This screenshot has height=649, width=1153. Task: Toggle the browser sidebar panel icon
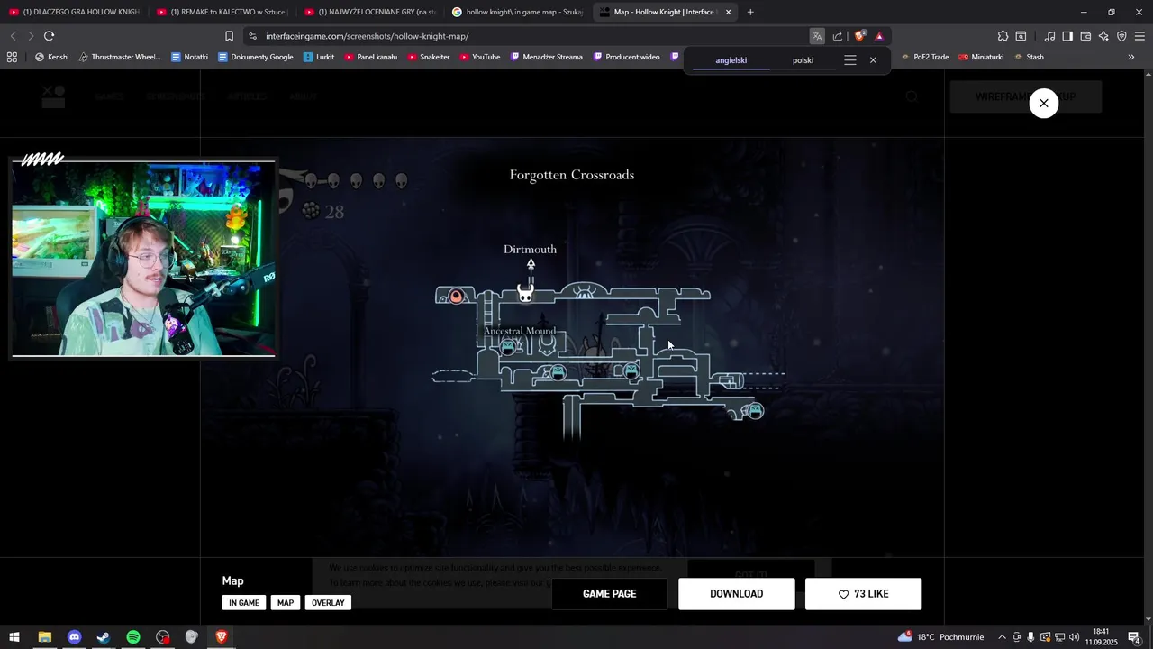[1067, 36]
